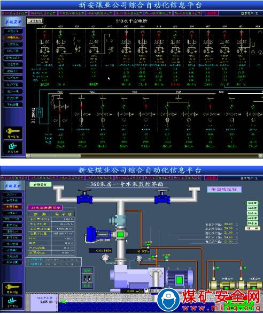
Task: Select 3# pump in pump selector list
Action: pos(252,213)
